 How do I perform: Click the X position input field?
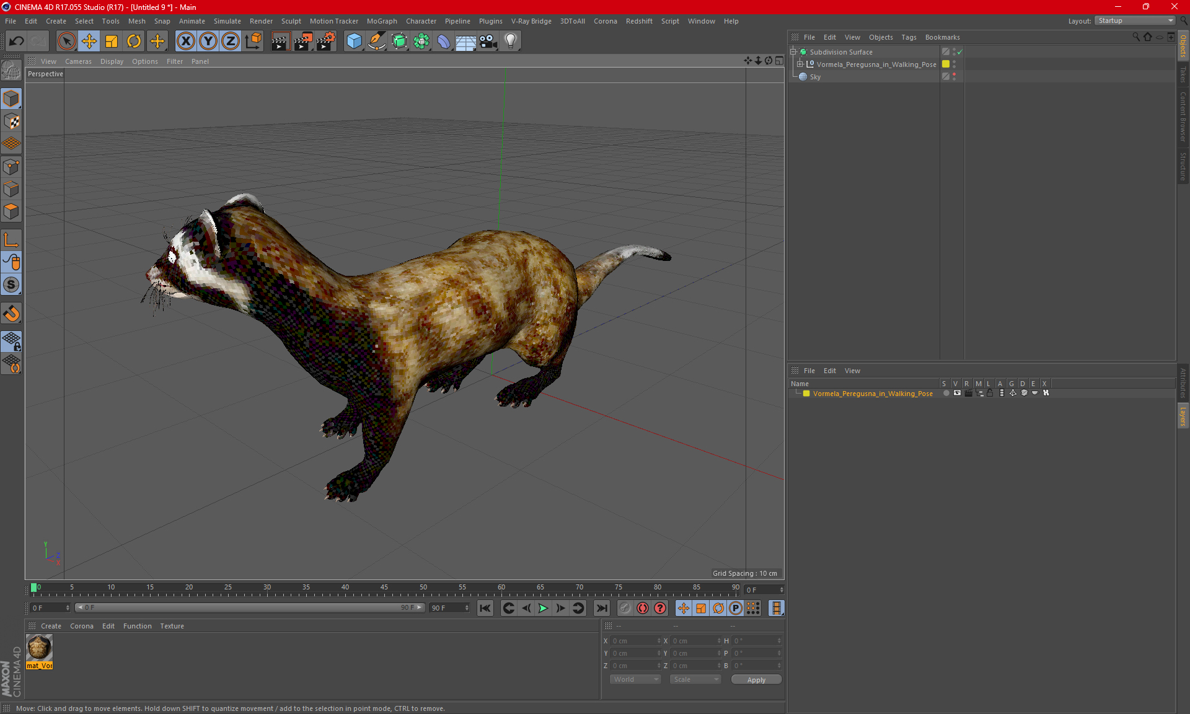point(636,641)
